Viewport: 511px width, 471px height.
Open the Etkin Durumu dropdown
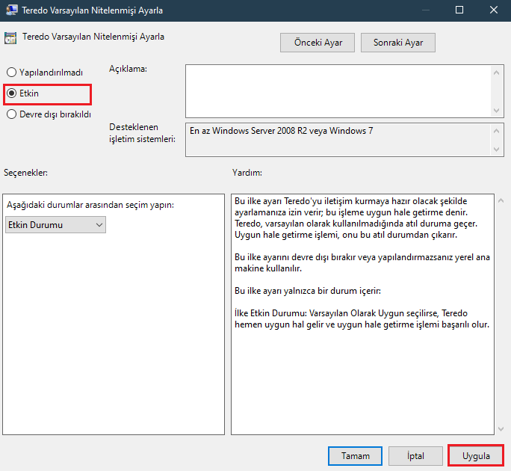point(55,225)
